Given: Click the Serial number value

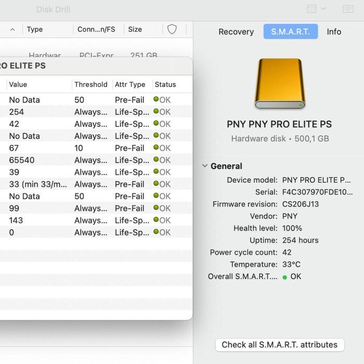Looking at the screenshot, I should tap(317, 192).
